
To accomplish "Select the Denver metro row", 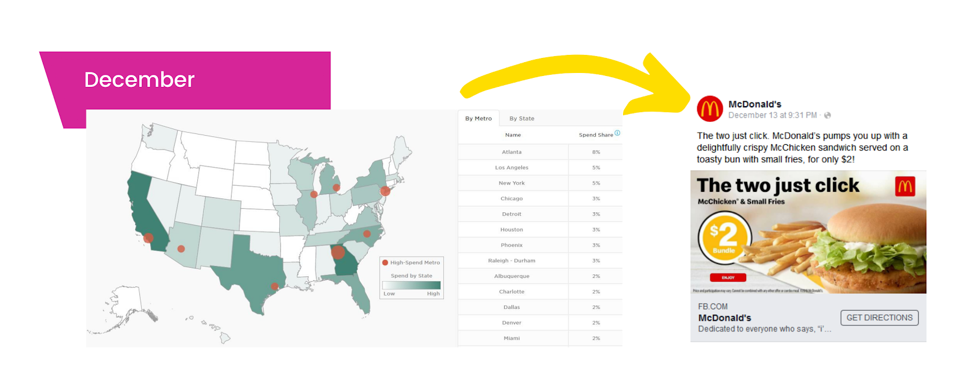I will click(x=540, y=323).
